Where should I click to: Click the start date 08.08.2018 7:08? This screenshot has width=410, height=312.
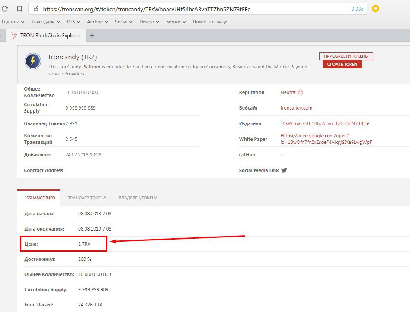(95, 214)
